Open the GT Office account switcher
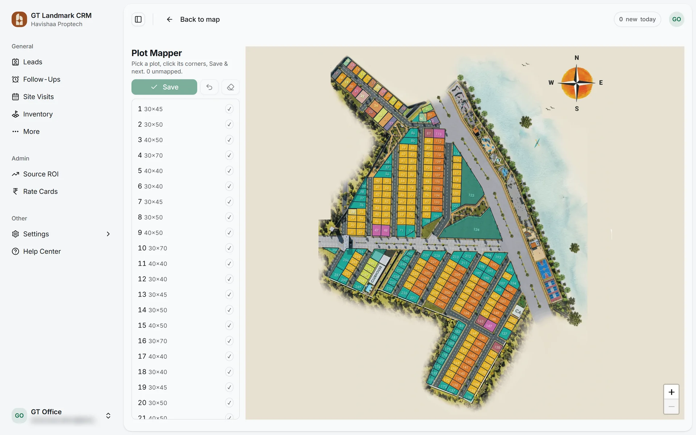Image resolution: width=696 pixels, height=435 pixels. click(x=62, y=416)
